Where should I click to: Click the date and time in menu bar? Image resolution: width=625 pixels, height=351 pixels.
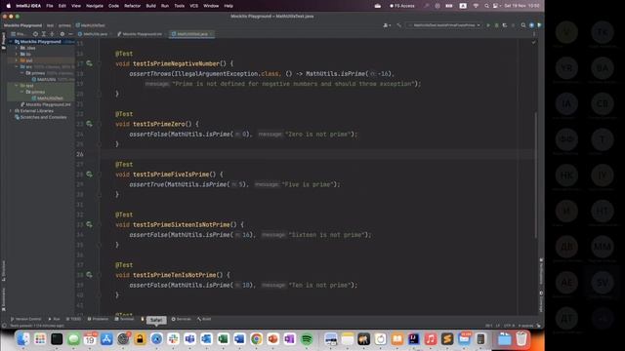coord(521,6)
